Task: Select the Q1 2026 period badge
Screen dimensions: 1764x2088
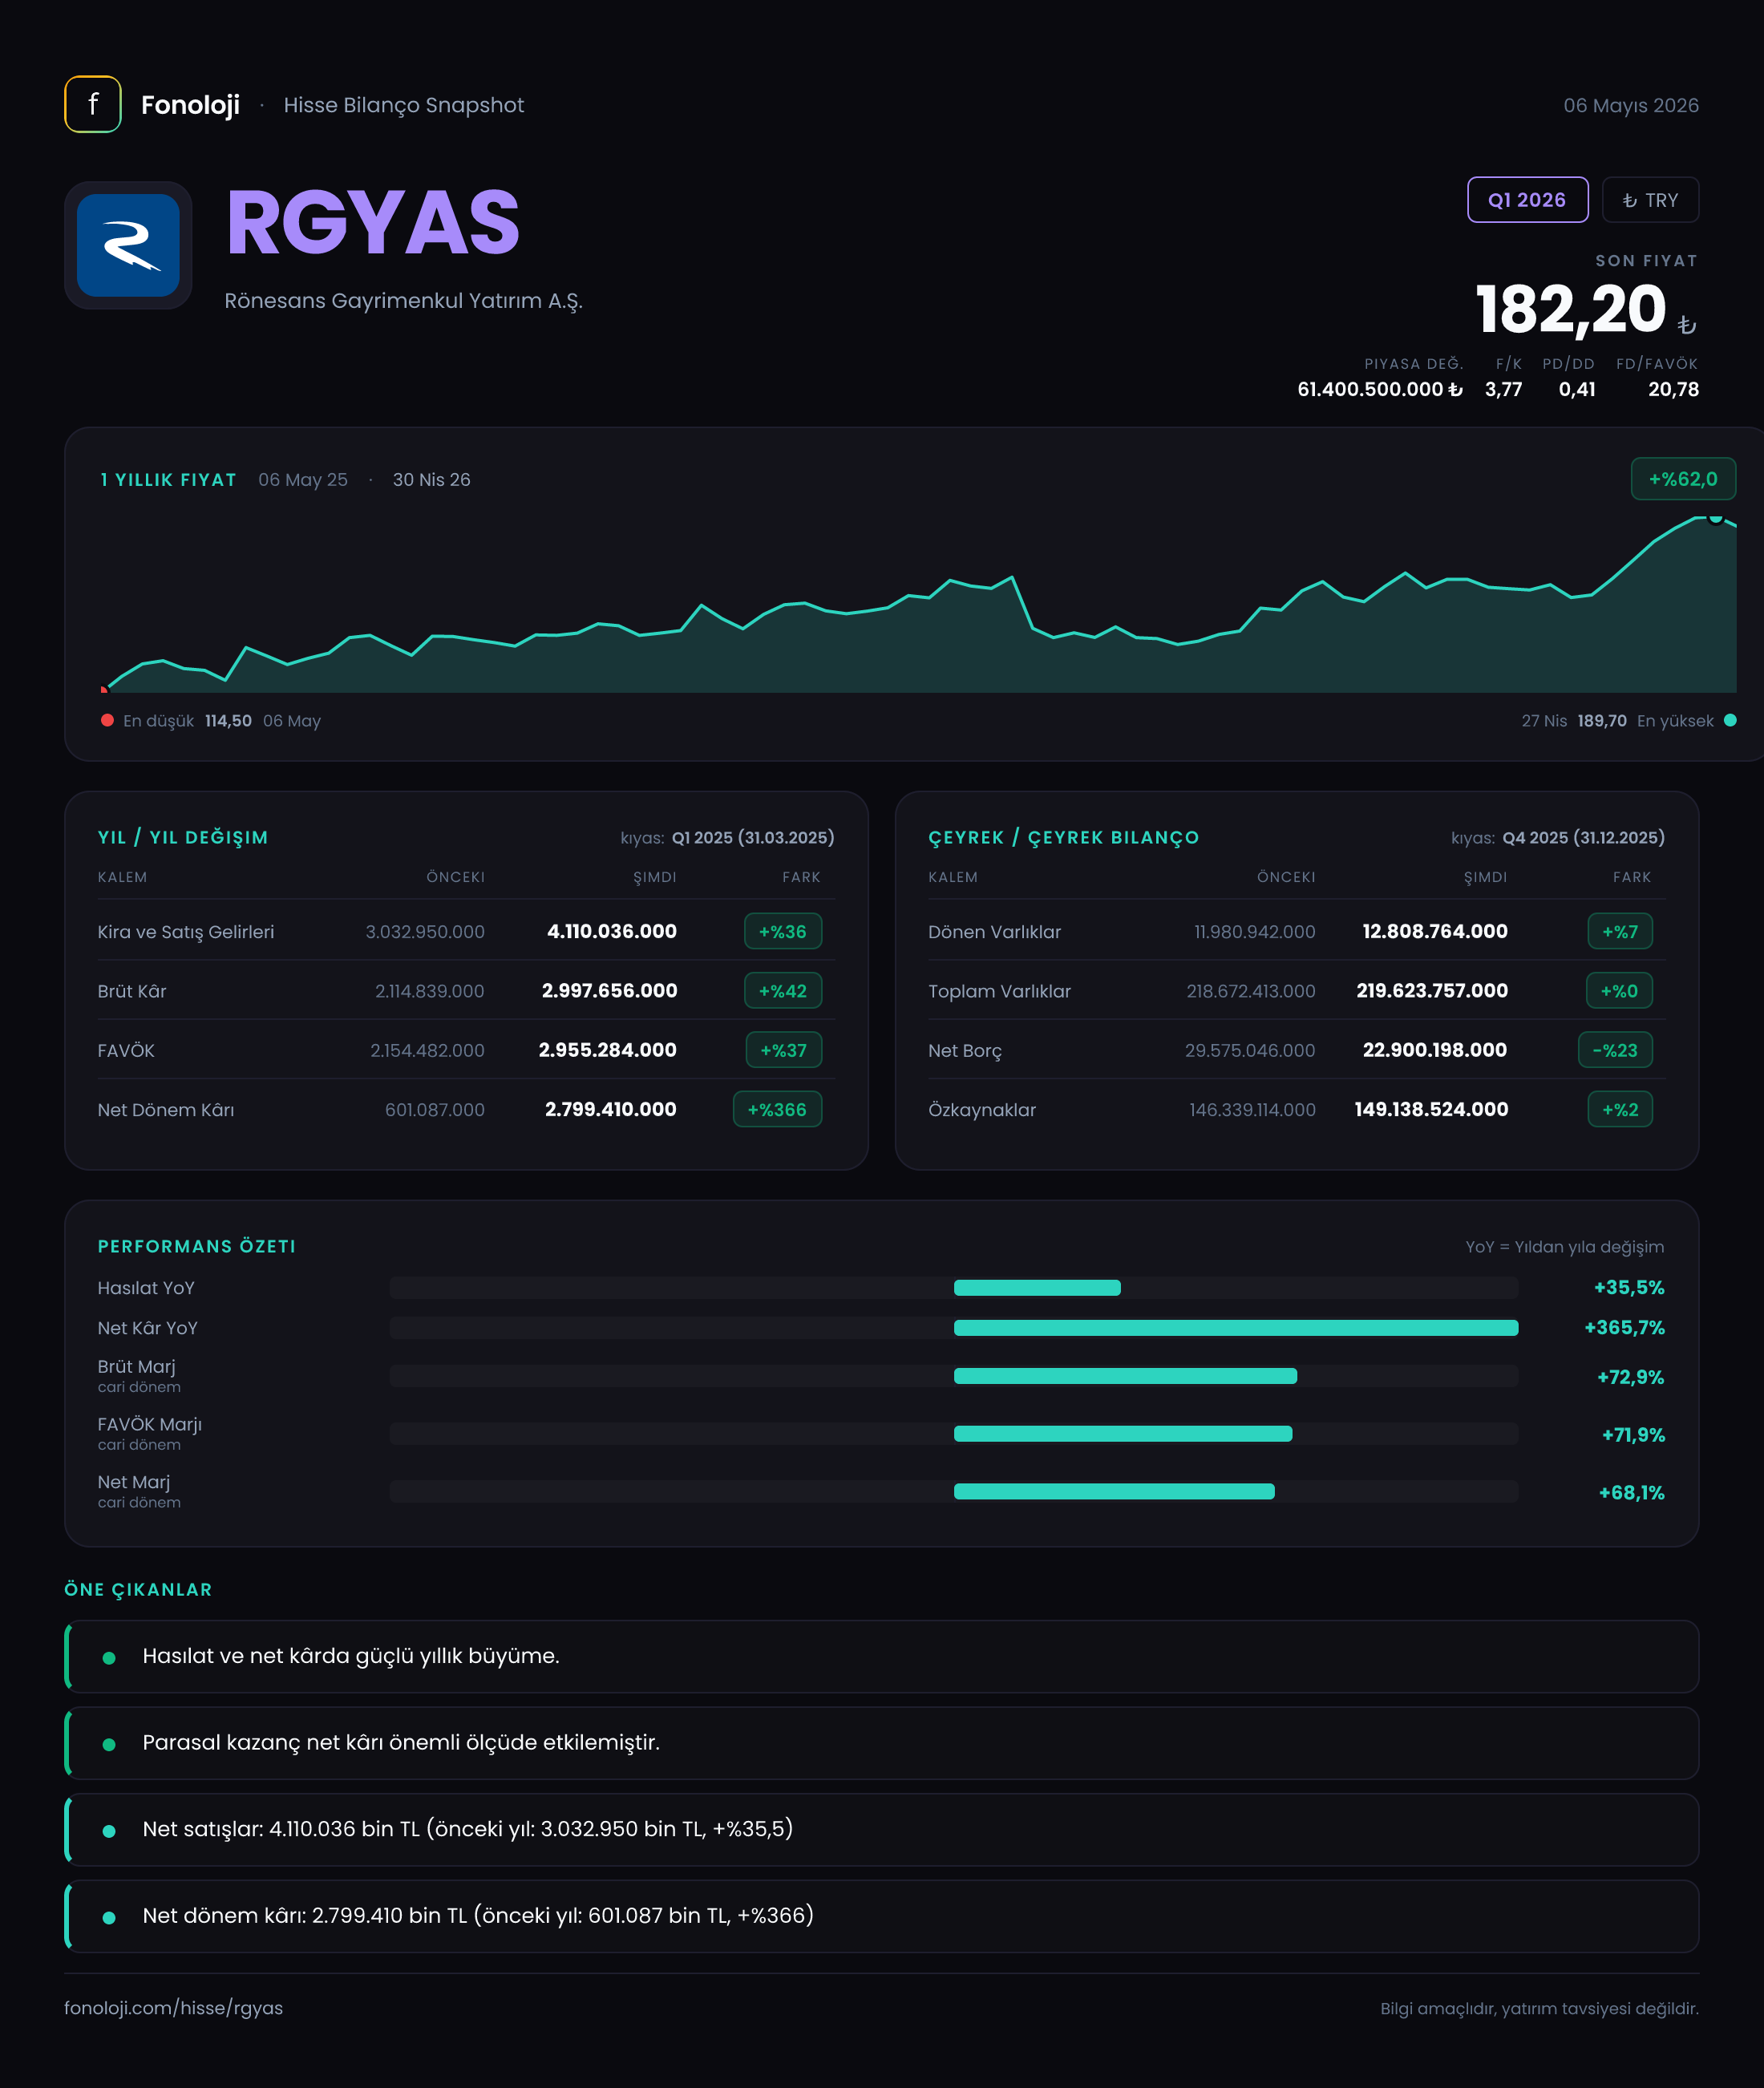Action: (x=1527, y=200)
